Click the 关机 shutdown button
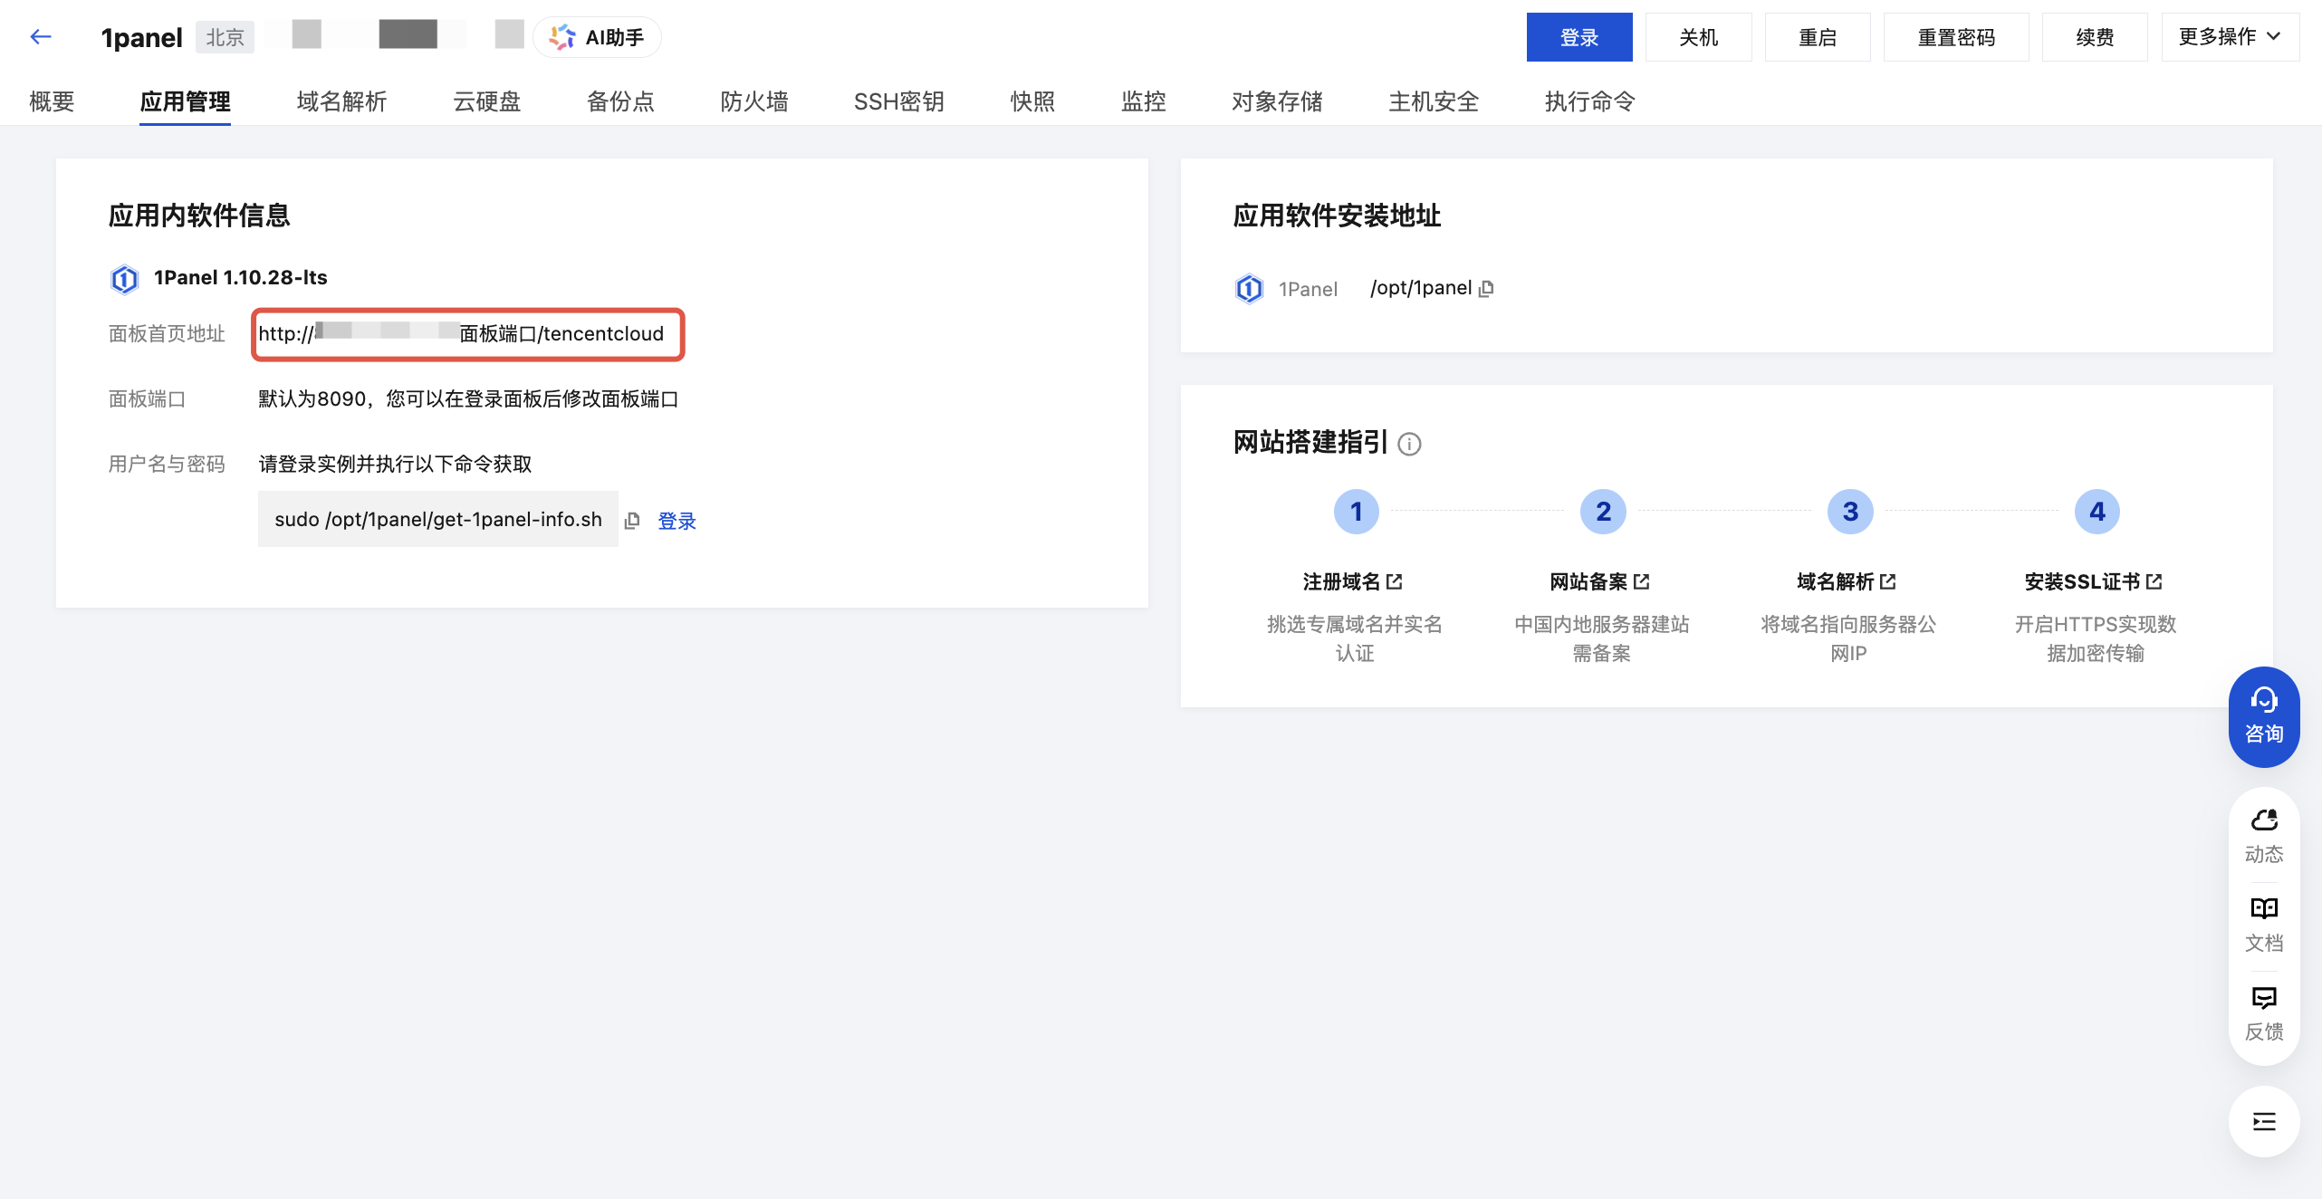The height and width of the screenshot is (1199, 2322). [x=1698, y=37]
